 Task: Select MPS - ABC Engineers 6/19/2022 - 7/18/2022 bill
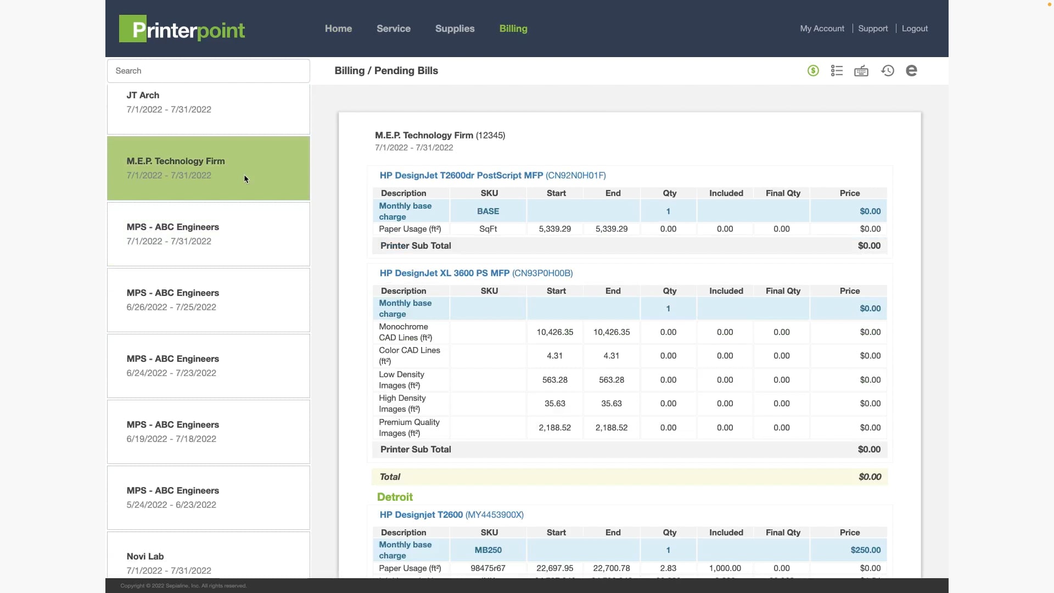(209, 432)
